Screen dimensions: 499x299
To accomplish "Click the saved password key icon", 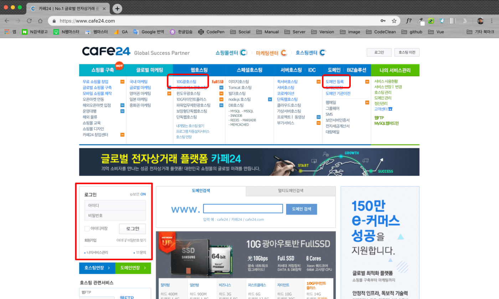I will (383, 21).
